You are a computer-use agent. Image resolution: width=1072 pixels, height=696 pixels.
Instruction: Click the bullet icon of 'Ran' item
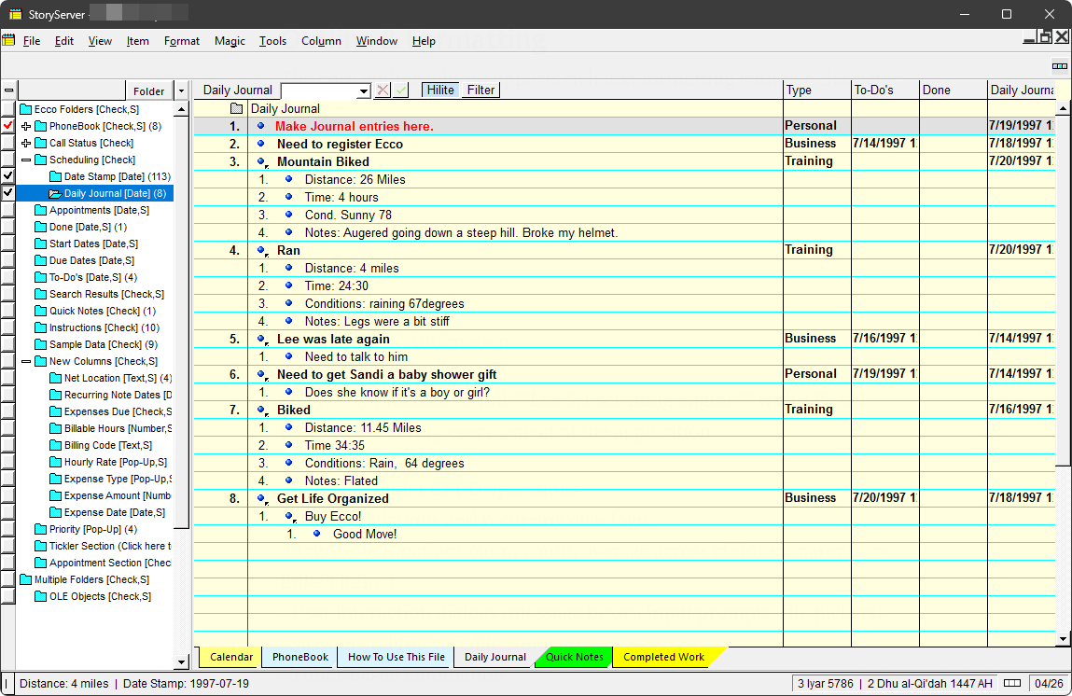click(261, 251)
